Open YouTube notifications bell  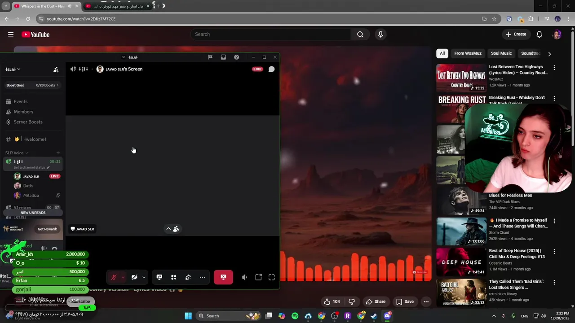[540, 35]
